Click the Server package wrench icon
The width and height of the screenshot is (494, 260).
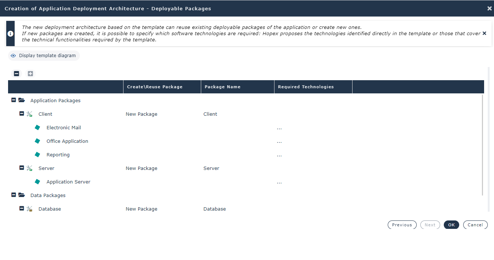(x=30, y=168)
